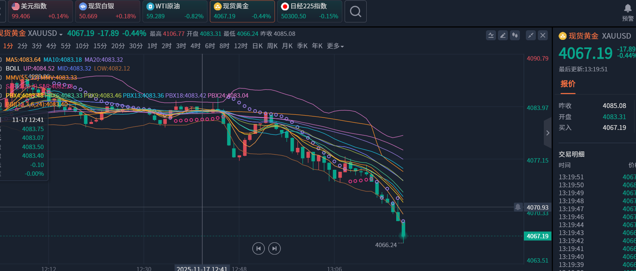Expand the 更多 timeframe dropdown

(335, 46)
